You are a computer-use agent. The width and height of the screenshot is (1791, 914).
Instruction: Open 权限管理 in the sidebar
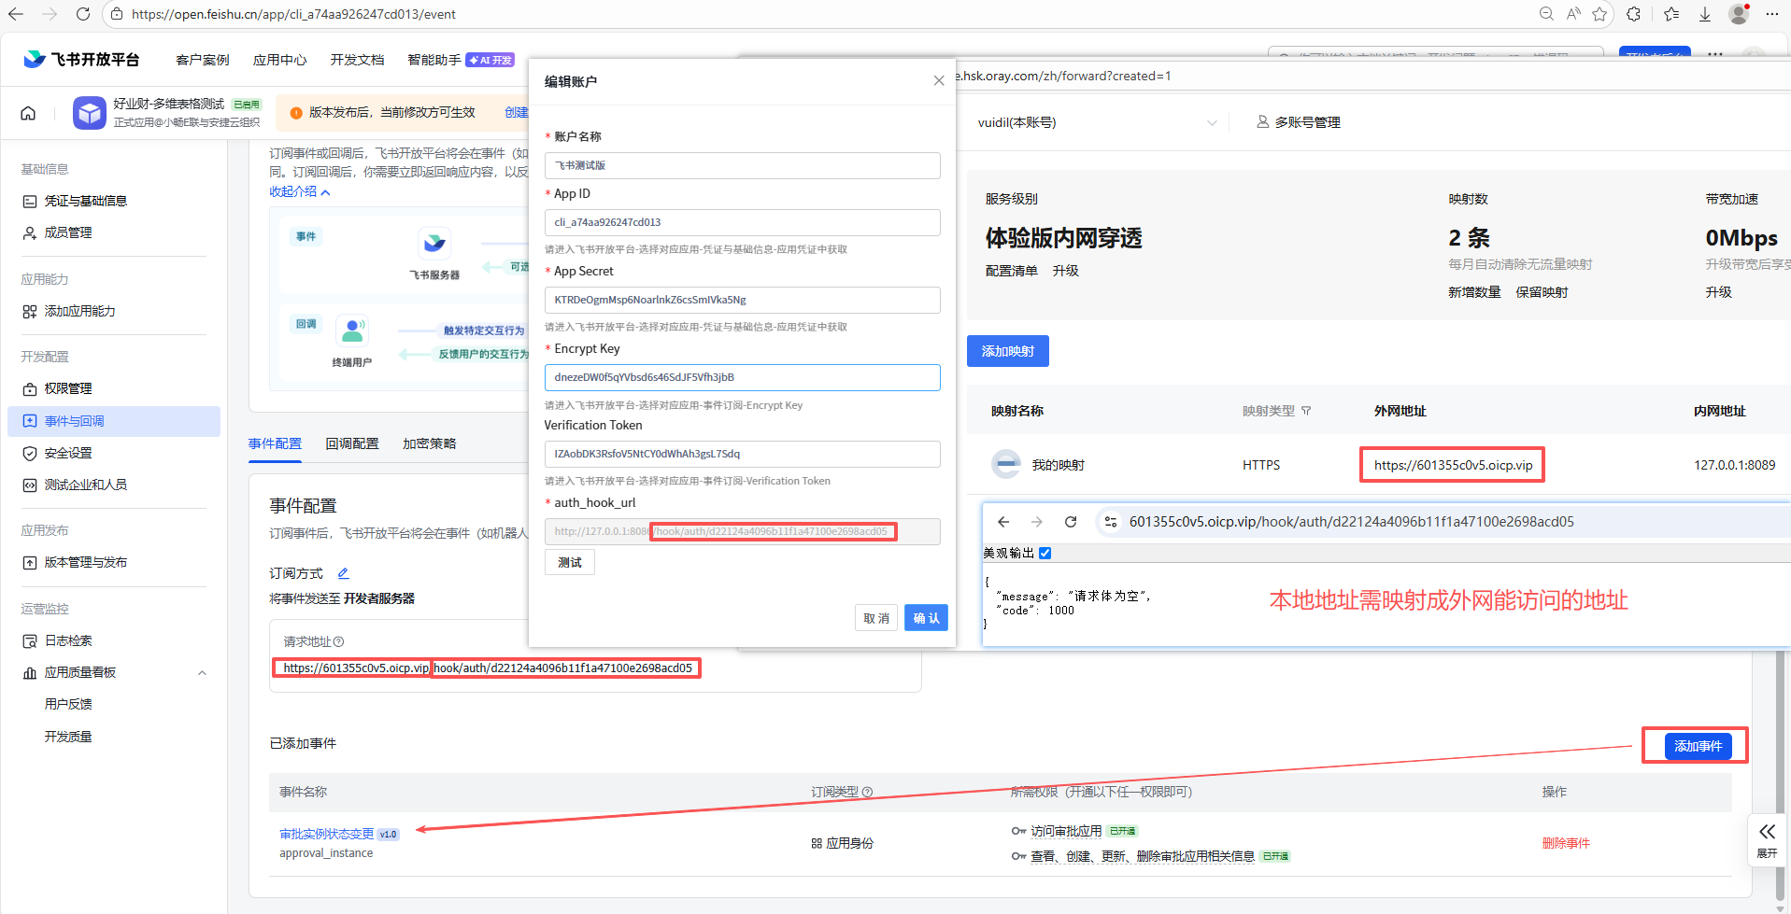(x=68, y=388)
